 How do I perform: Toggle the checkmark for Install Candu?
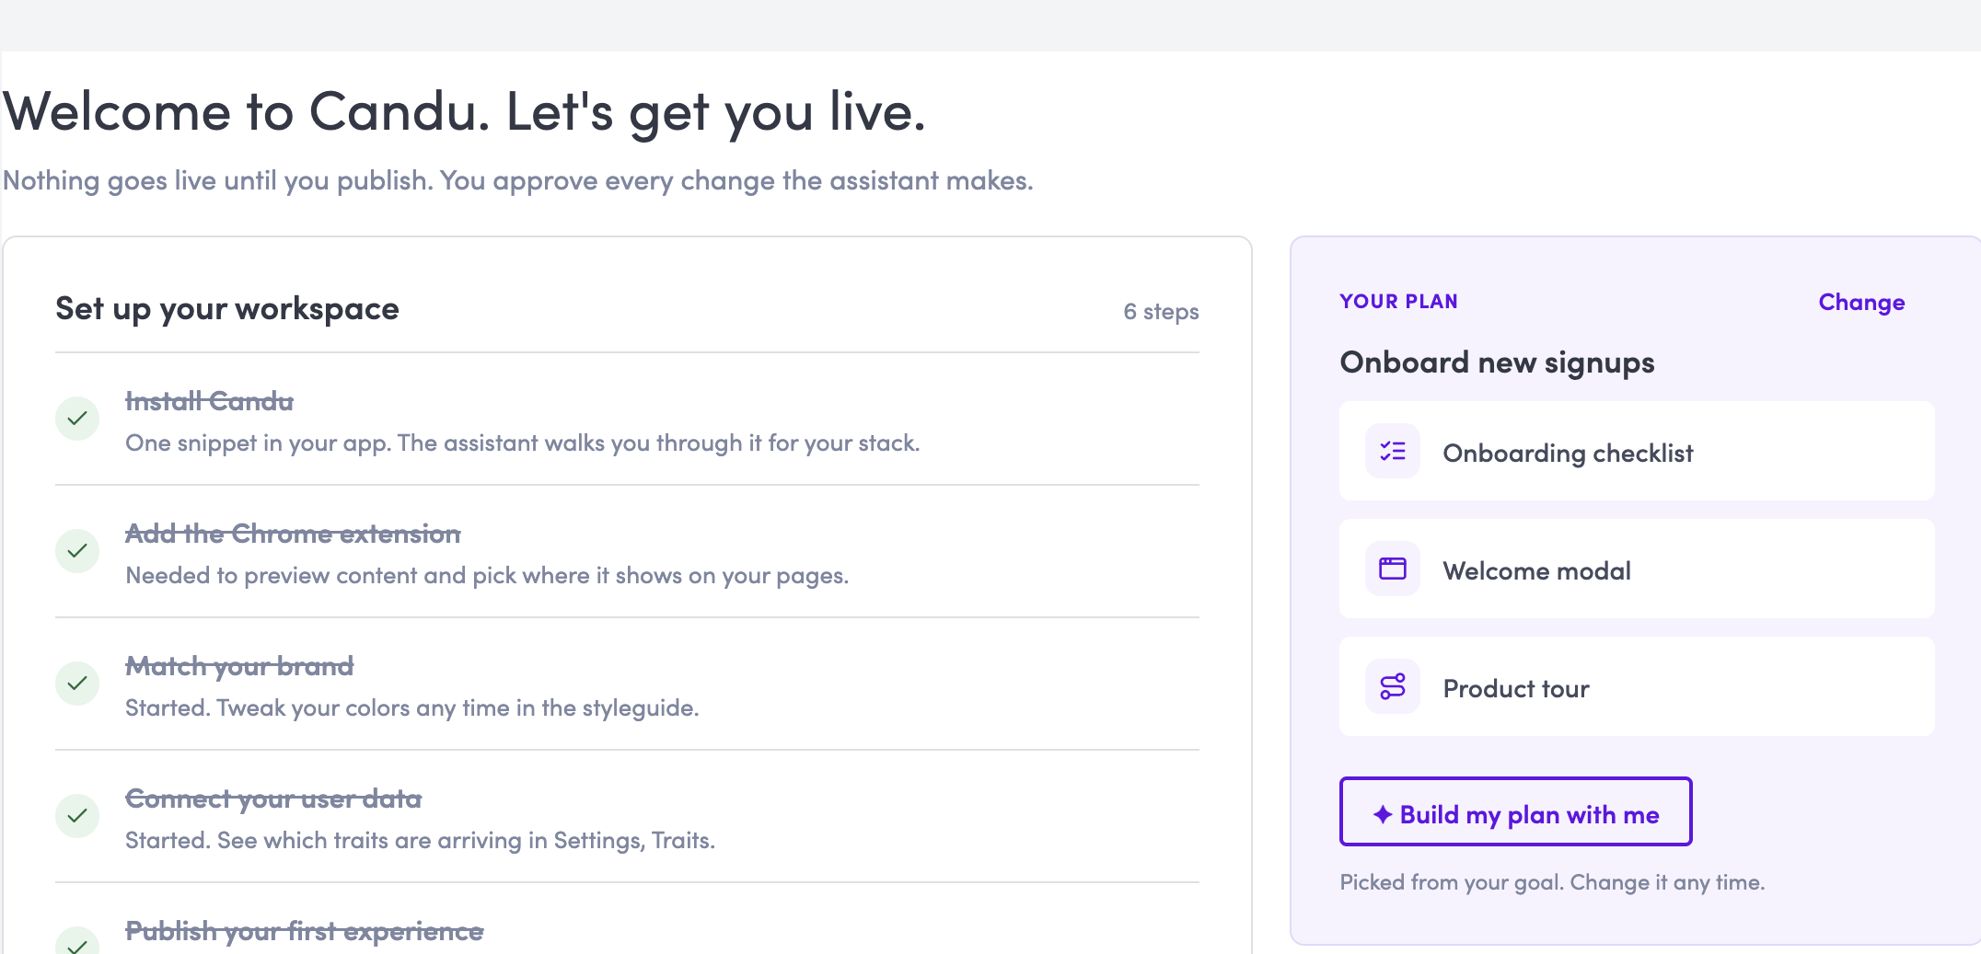(77, 419)
